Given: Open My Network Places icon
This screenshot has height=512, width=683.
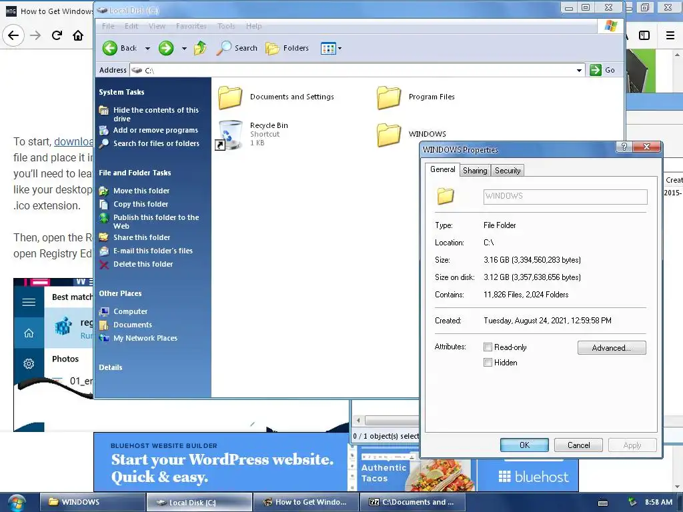Looking at the screenshot, I should point(103,338).
